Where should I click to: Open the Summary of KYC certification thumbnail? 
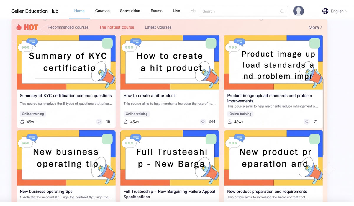[x=66, y=62]
